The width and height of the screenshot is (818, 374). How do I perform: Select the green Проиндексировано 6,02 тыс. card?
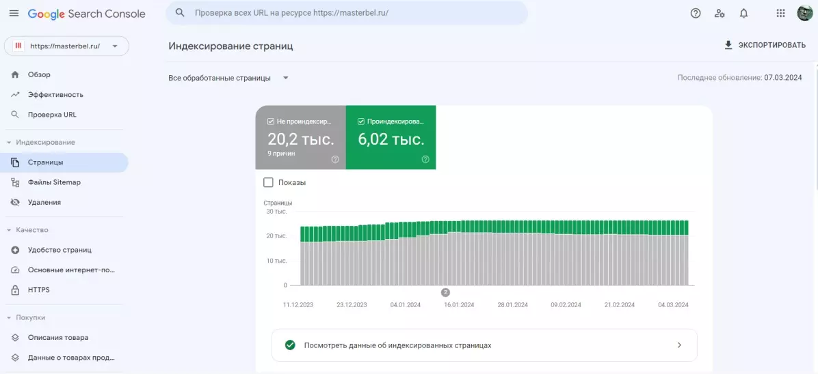coord(391,137)
